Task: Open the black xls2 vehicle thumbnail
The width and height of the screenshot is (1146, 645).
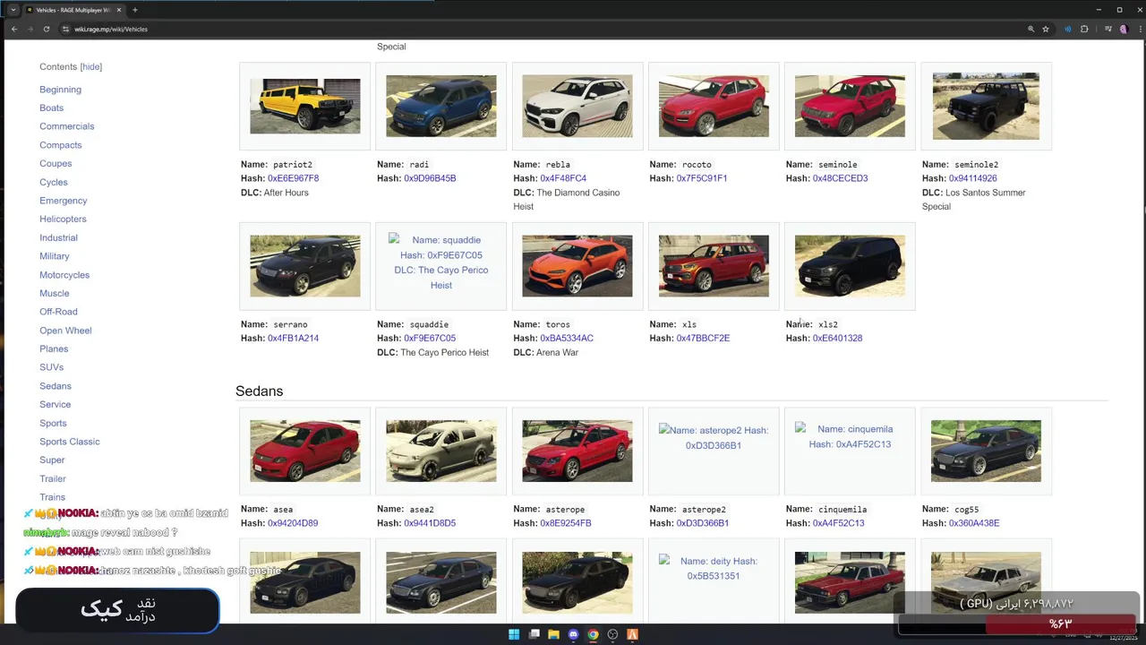Action: tap(850, 266)
